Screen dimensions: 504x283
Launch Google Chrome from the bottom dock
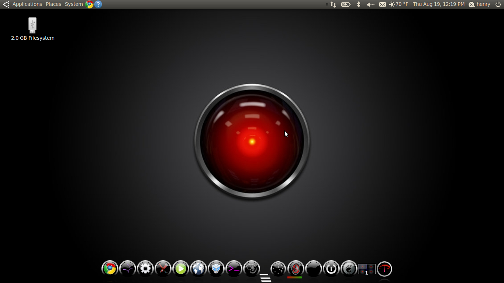tap(110, 269)
